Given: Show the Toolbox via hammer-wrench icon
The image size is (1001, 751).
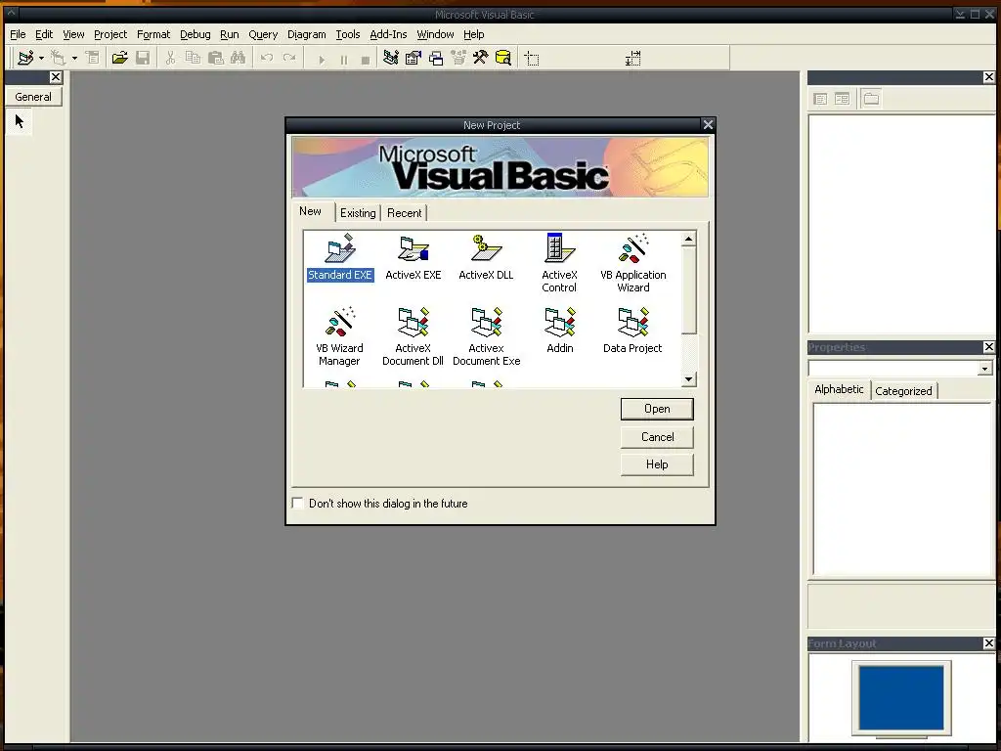Looking at the screenshot, I should pos(481,58).
